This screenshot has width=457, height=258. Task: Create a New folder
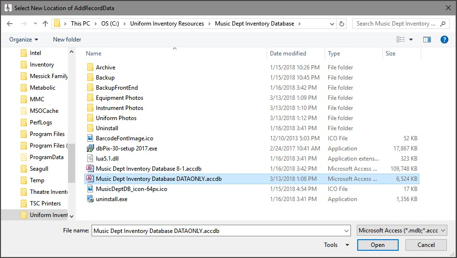pos(67,40)
